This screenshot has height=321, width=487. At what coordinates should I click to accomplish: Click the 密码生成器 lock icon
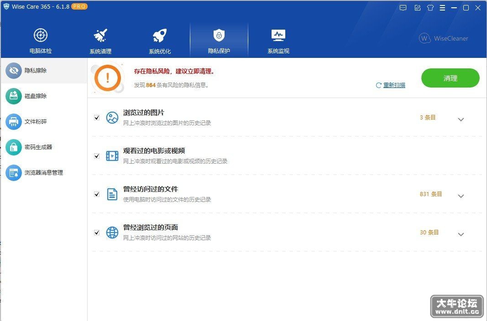click(14, 147)
